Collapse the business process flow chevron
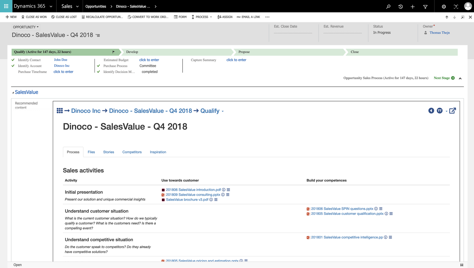 click(x=460, y=78)
